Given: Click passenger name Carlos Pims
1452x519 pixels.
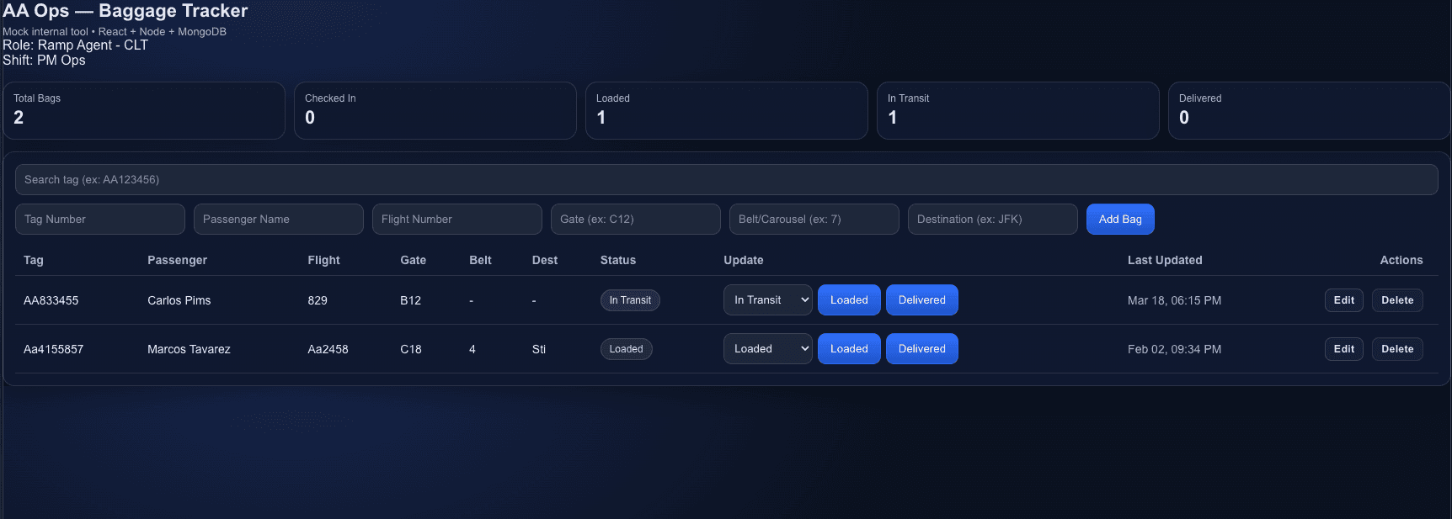Looking at the screenshot, I should pyautogui.click(x=179, y=300).
